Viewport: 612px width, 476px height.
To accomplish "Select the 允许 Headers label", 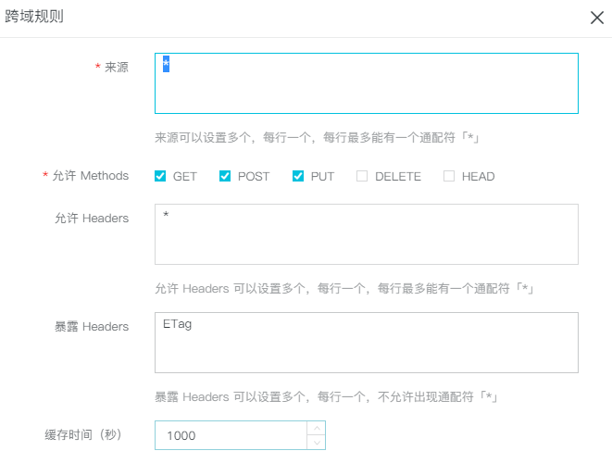I will click(92, 219).
